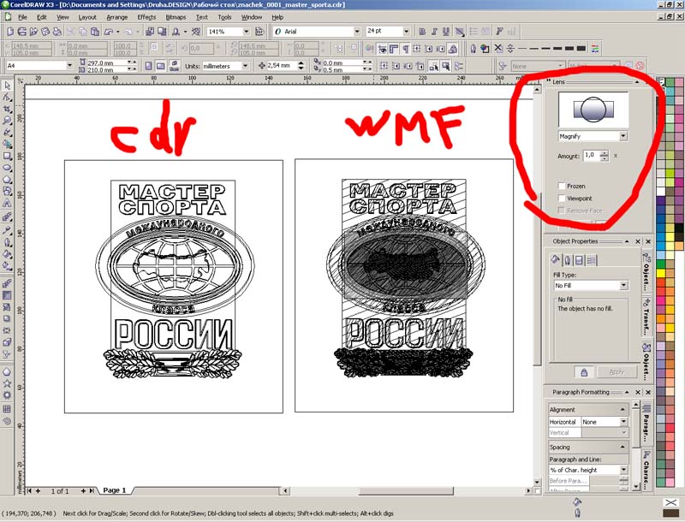Screen dimensions: 685x522
Task: Click the Export icon in toolbar
Action: click(162, 32)
